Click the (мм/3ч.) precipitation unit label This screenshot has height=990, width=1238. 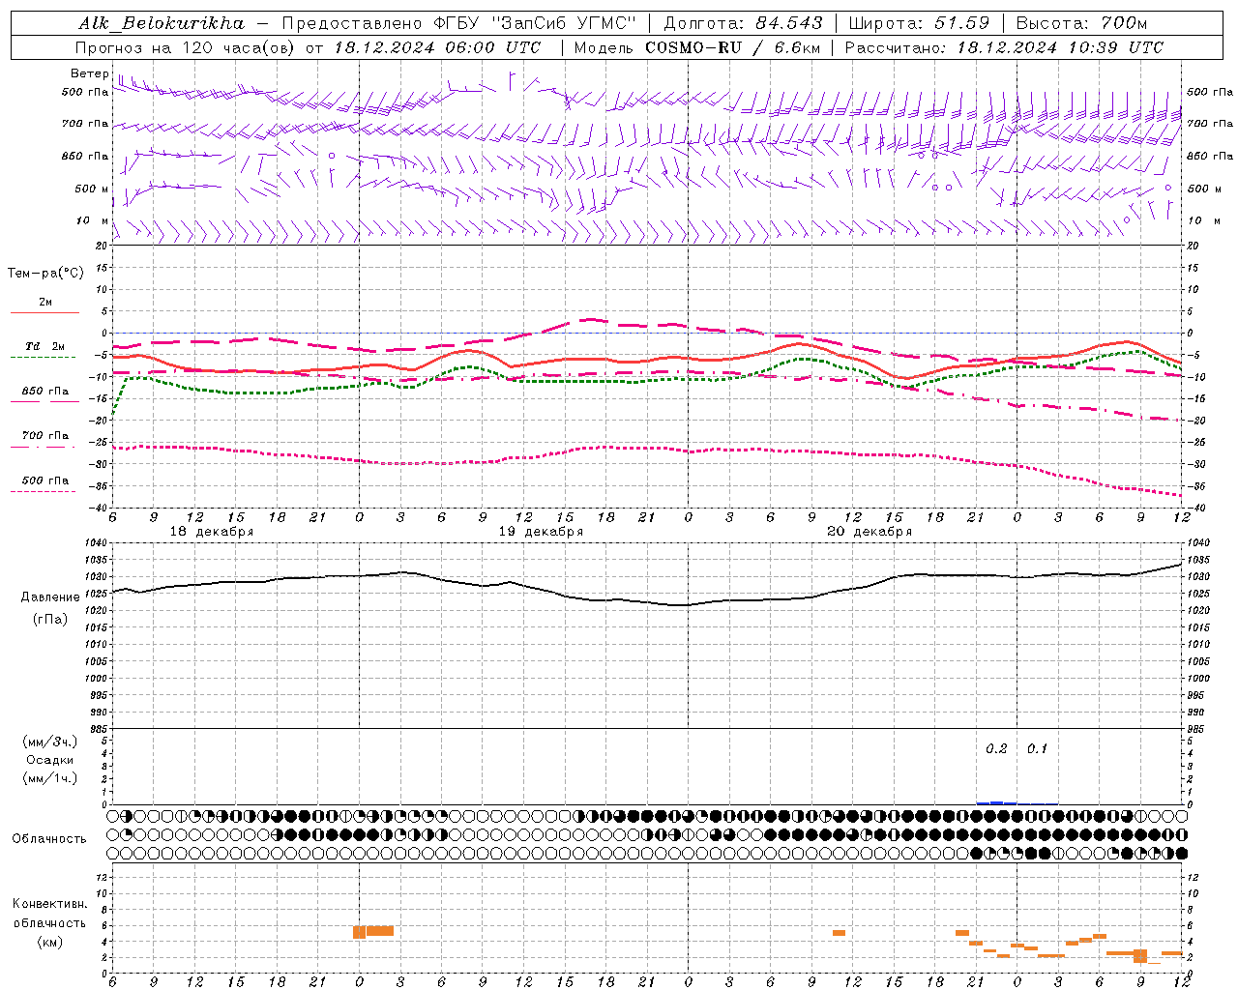(x=50, y=742)
